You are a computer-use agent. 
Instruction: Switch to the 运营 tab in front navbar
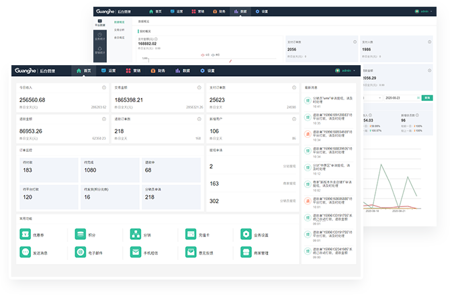(x=109, y=71)
